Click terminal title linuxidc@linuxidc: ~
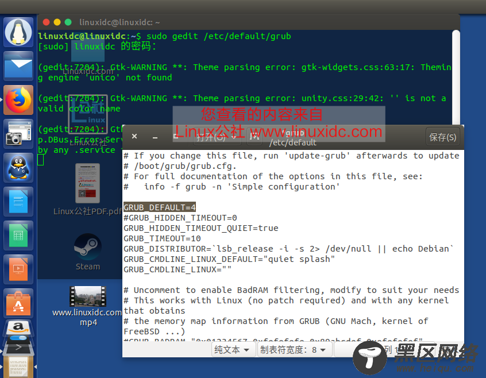 [x=119, y=22]
